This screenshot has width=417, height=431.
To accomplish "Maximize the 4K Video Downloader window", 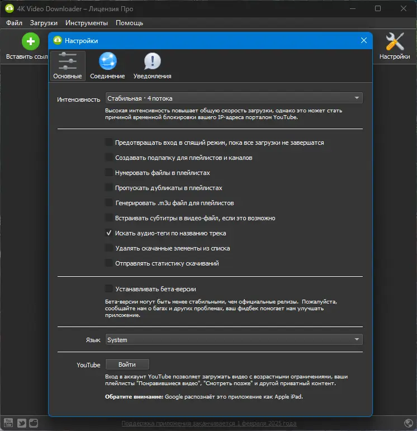I will pyautogui.click(x=378, y=8).
